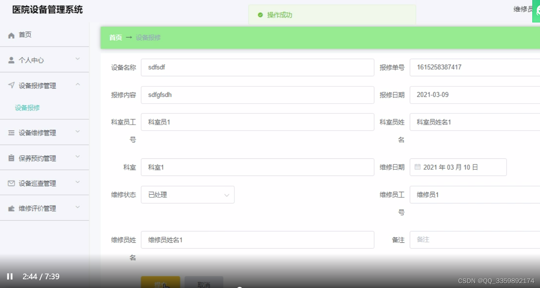
Task: Click the 维修日期 date picker field
Action: tap(458, 167)
